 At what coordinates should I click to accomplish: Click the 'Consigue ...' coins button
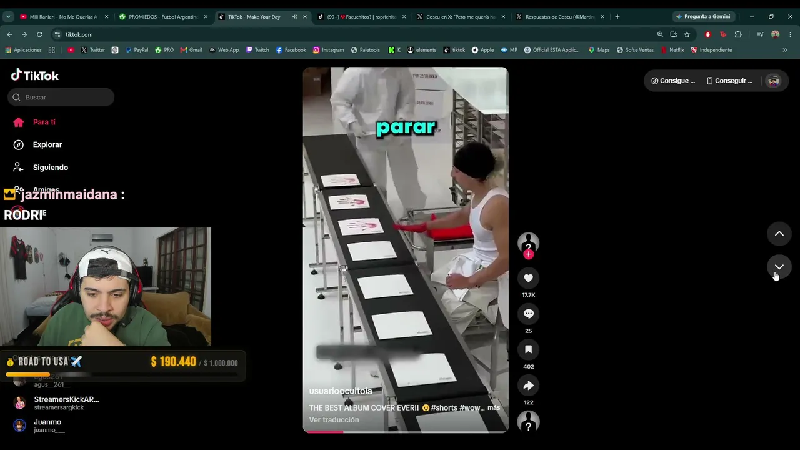pyautogui.click(x=673, y=81)
